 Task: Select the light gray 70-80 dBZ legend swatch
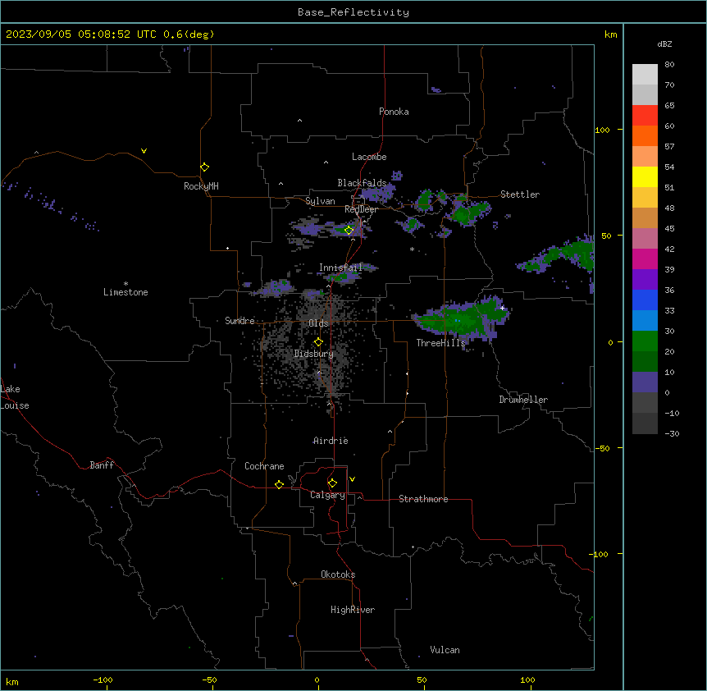pyautogui.click(x=645, y=75)
